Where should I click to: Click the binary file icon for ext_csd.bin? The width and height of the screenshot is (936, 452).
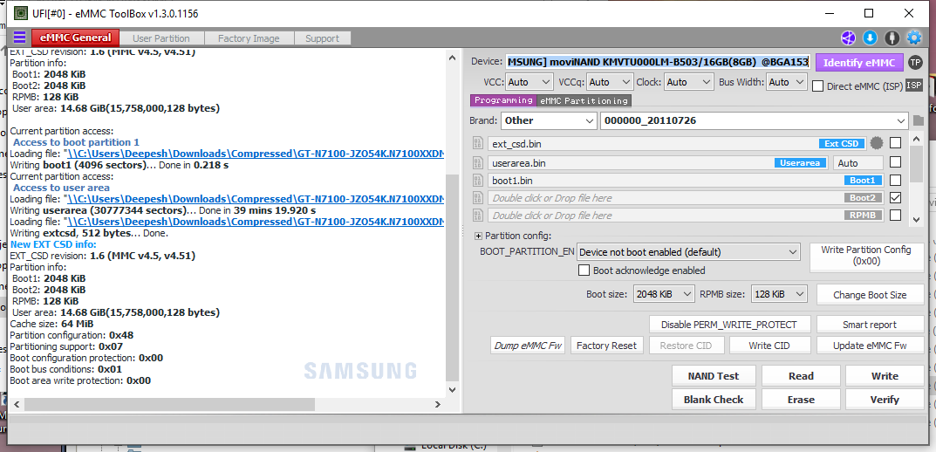pos(477,143)
